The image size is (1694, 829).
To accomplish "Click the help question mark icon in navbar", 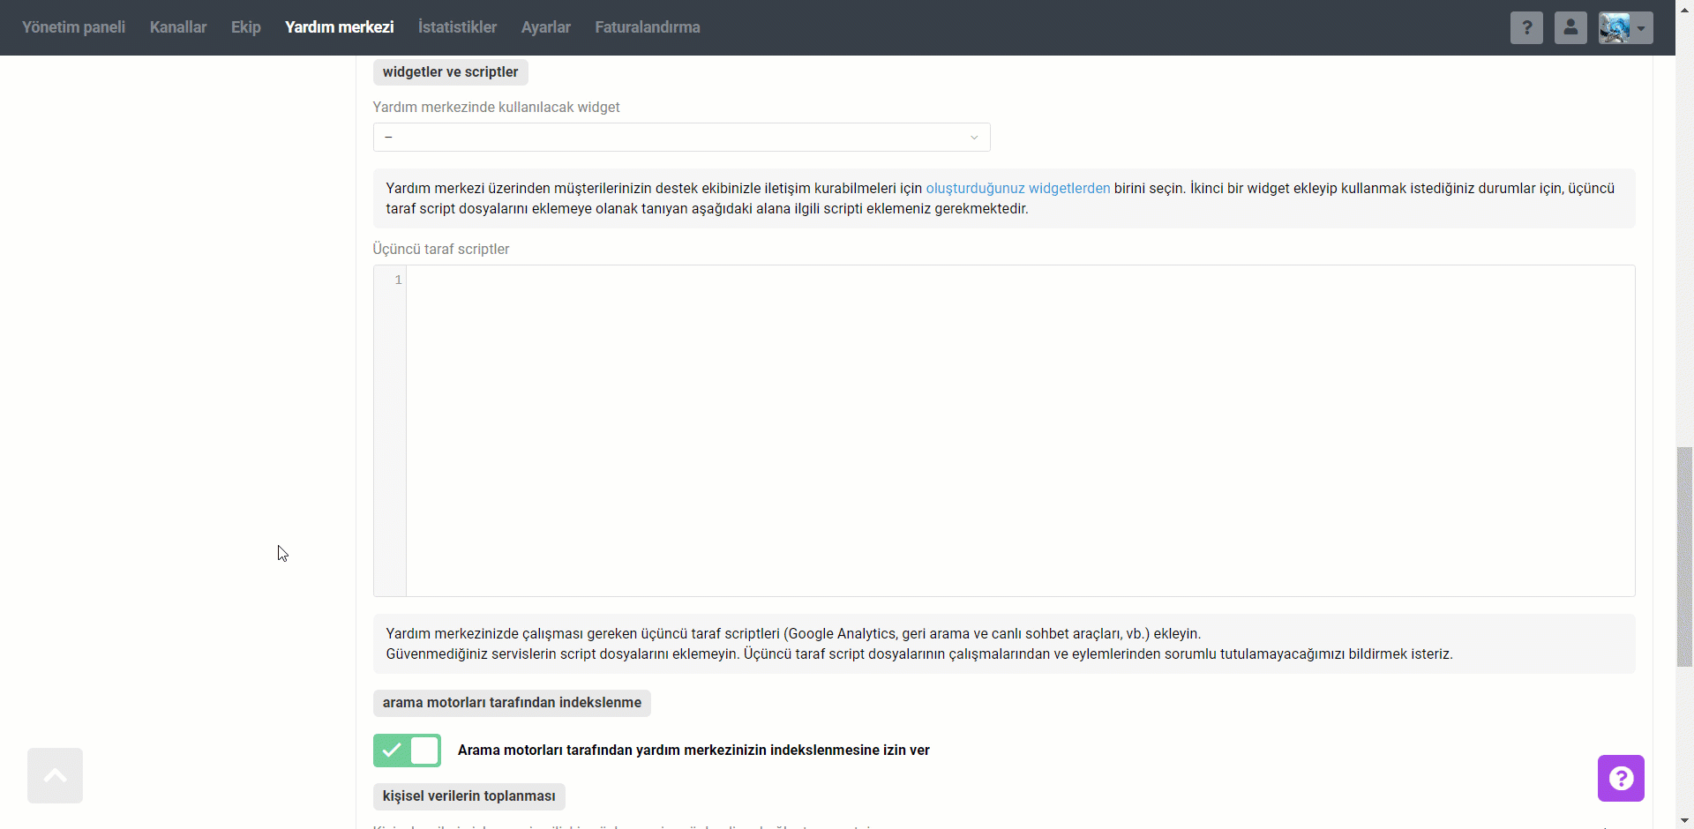I will 1526,27.
